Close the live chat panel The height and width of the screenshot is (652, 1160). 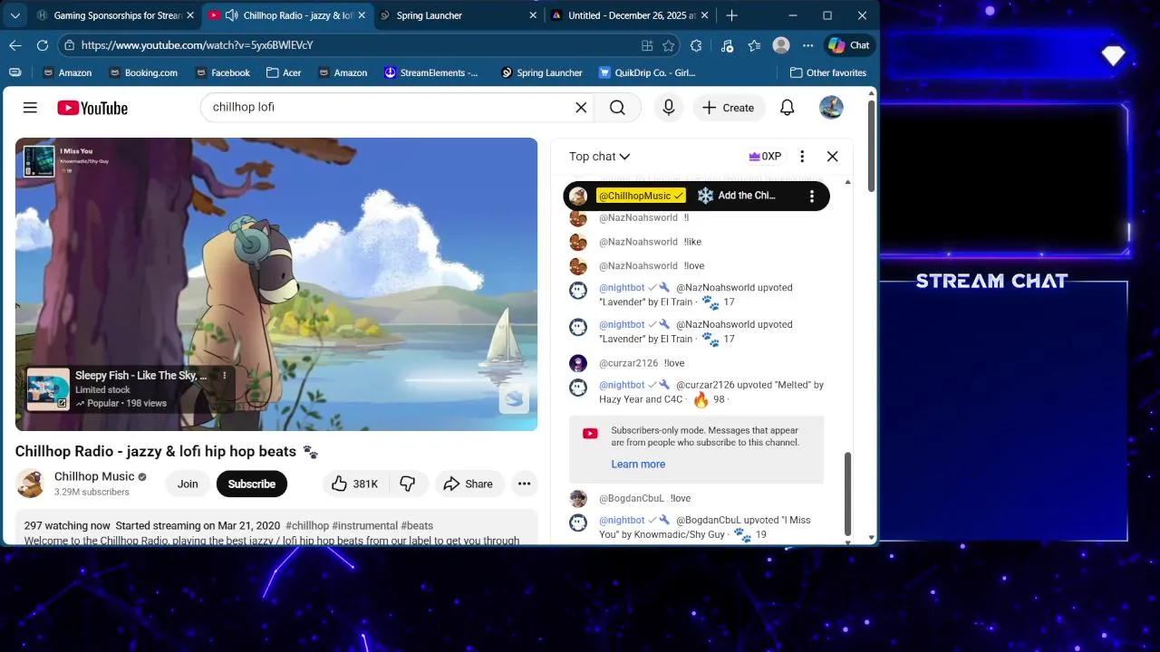click(x=833, y=157)
